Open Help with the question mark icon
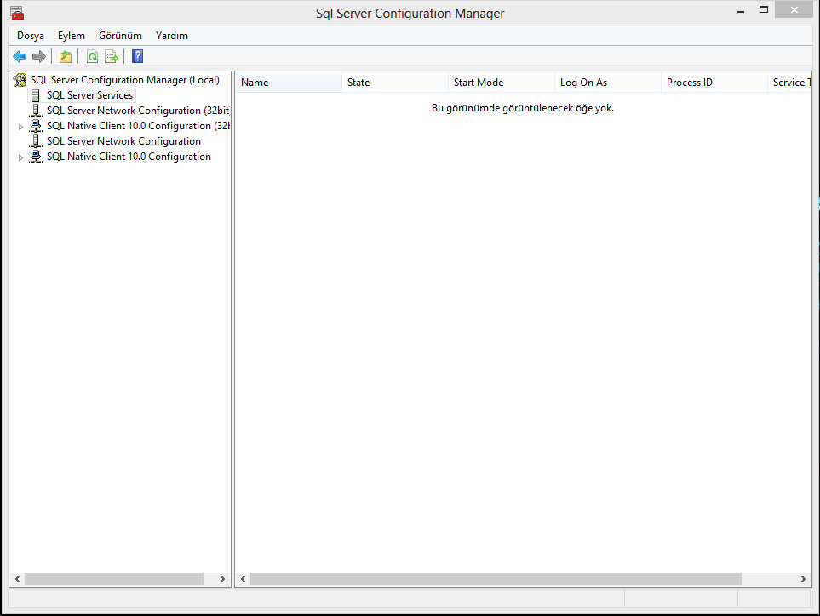 (137, 57)
